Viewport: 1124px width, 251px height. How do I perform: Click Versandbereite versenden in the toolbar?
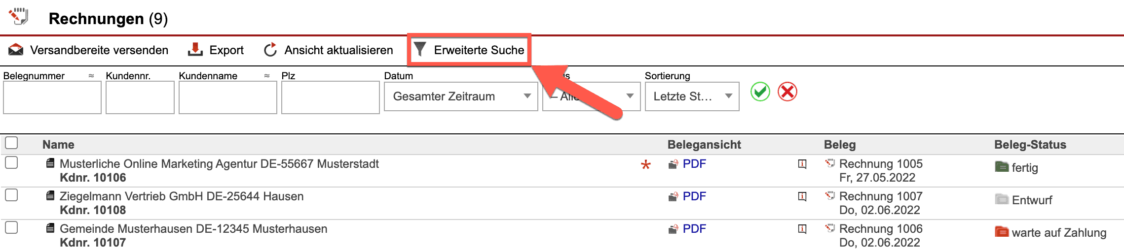click(x=89, y=50)
